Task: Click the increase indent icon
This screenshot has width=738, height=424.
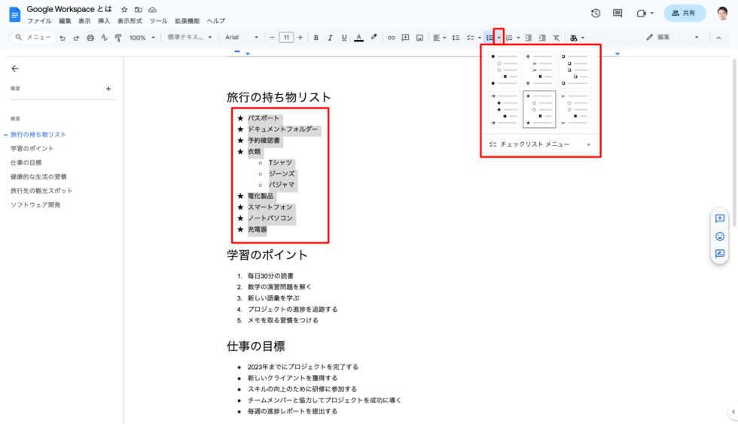Action: (542, 38)
